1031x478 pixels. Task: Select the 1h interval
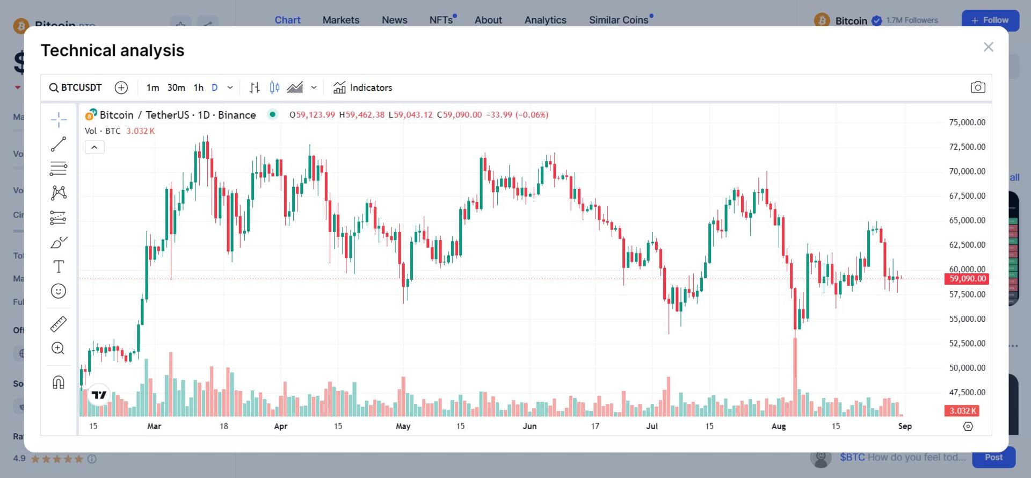point(199,88)
